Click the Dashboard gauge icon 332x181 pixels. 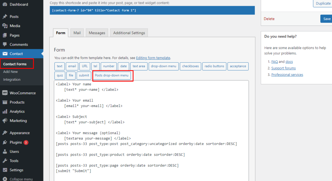[x=5, y=4]
